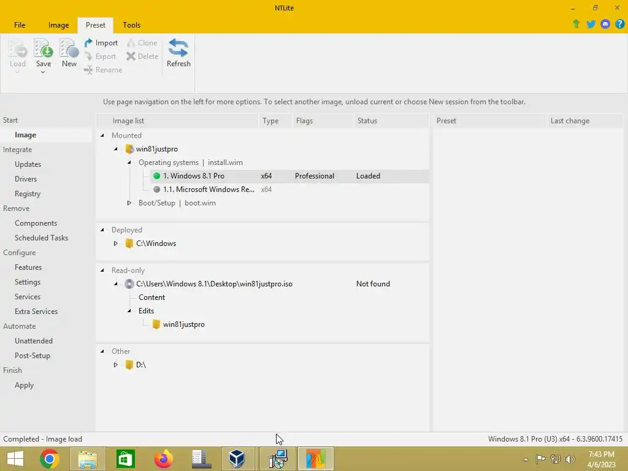Click the win81justpro mounted folder icon
This screenshot has width=628, height=471.
129,149
